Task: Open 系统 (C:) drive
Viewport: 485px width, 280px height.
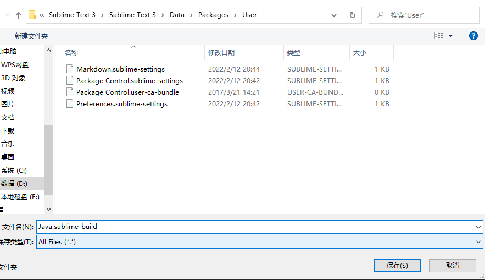Action: 14,171
